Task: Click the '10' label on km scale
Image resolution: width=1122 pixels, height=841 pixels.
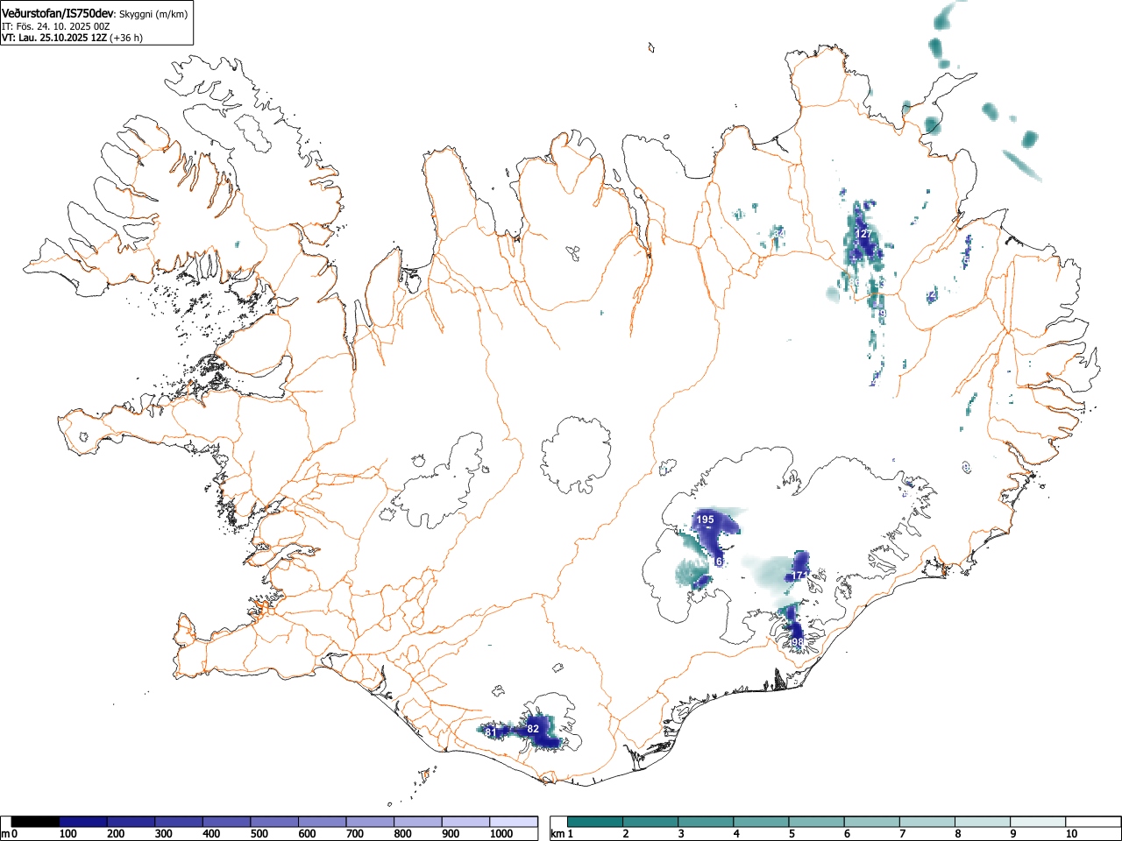Action: coord(1071,834)
